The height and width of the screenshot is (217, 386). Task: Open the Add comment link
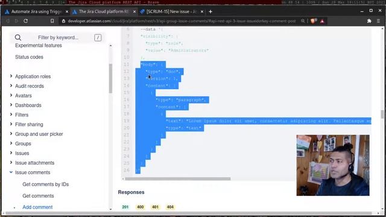[37, 207]
